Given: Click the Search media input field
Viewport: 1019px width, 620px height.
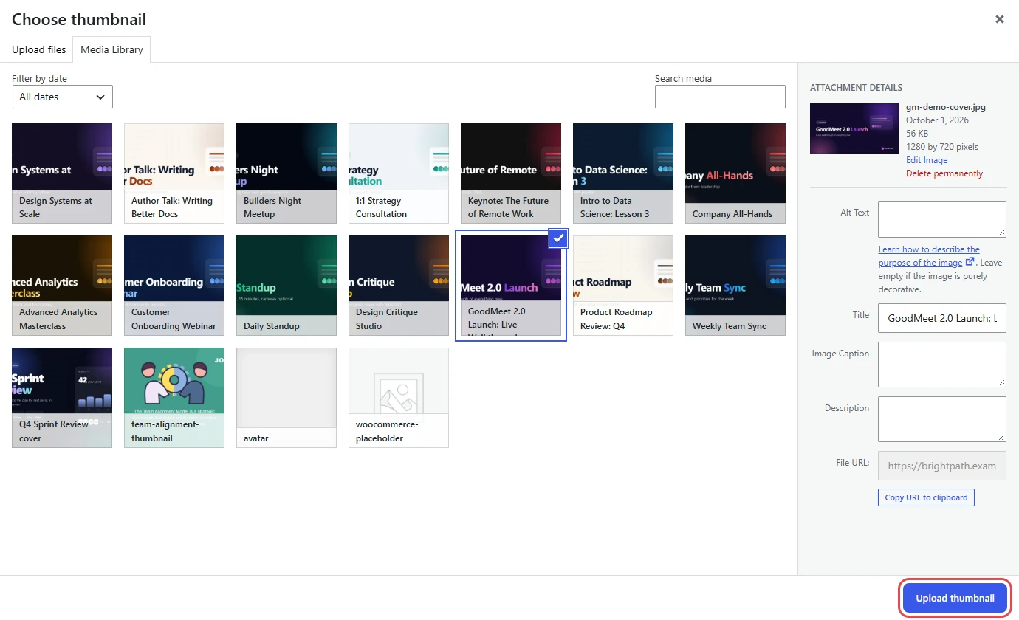Looking at the screenshot, I should coord(720,97).
